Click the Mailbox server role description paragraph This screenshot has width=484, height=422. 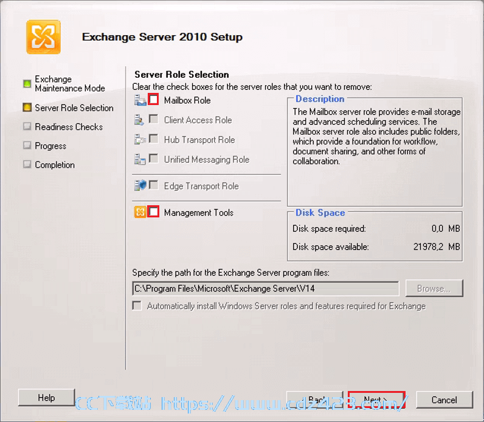click(376, 136)
